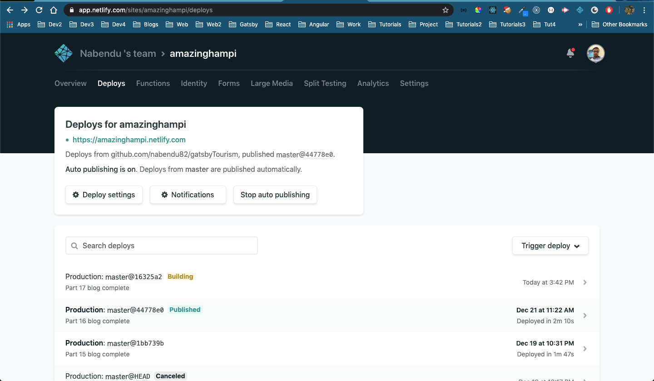This screenshot has height=381, width=654.
Task: Open the Published deploy master@44778e0 chevron
Action: [585, 316]
